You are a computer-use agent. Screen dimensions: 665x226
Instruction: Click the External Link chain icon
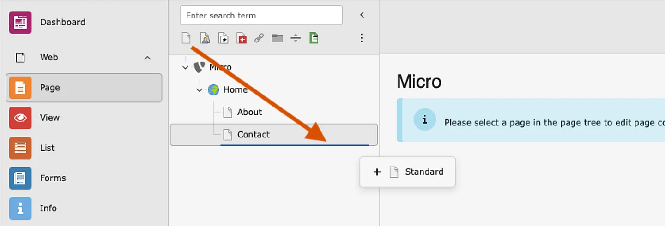259,38
